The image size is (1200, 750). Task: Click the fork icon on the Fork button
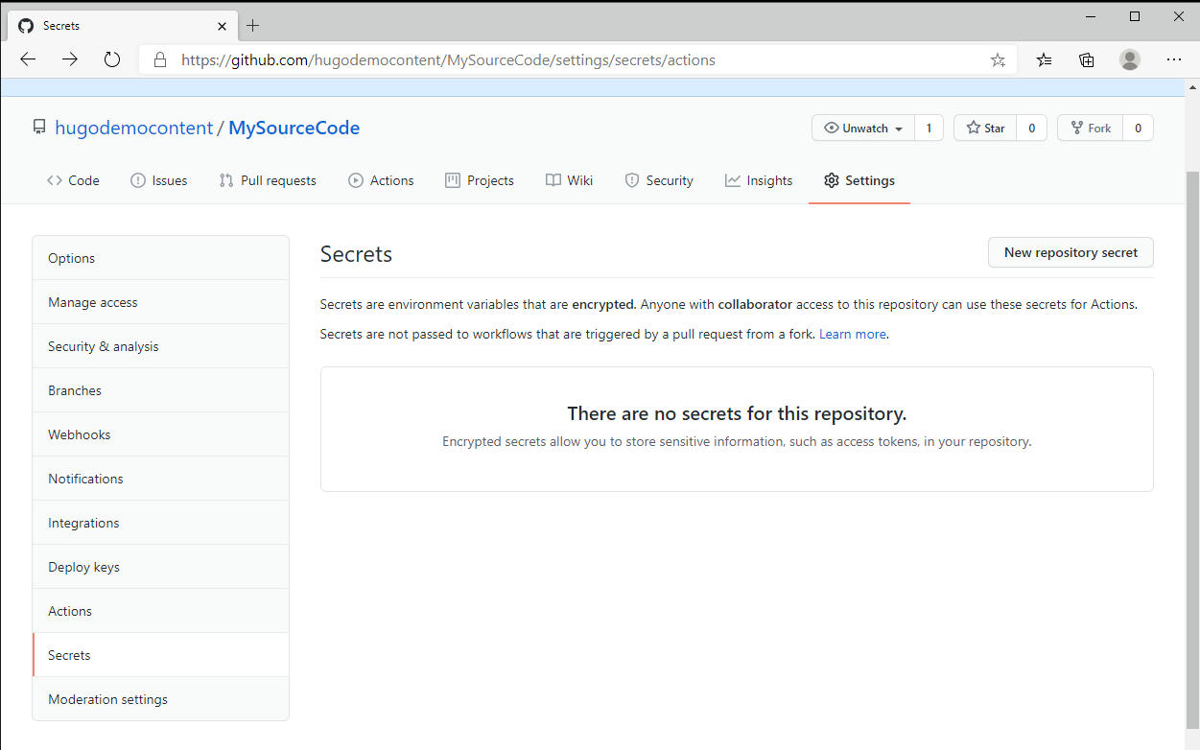pyautogui.click(x=1075, y=128)
